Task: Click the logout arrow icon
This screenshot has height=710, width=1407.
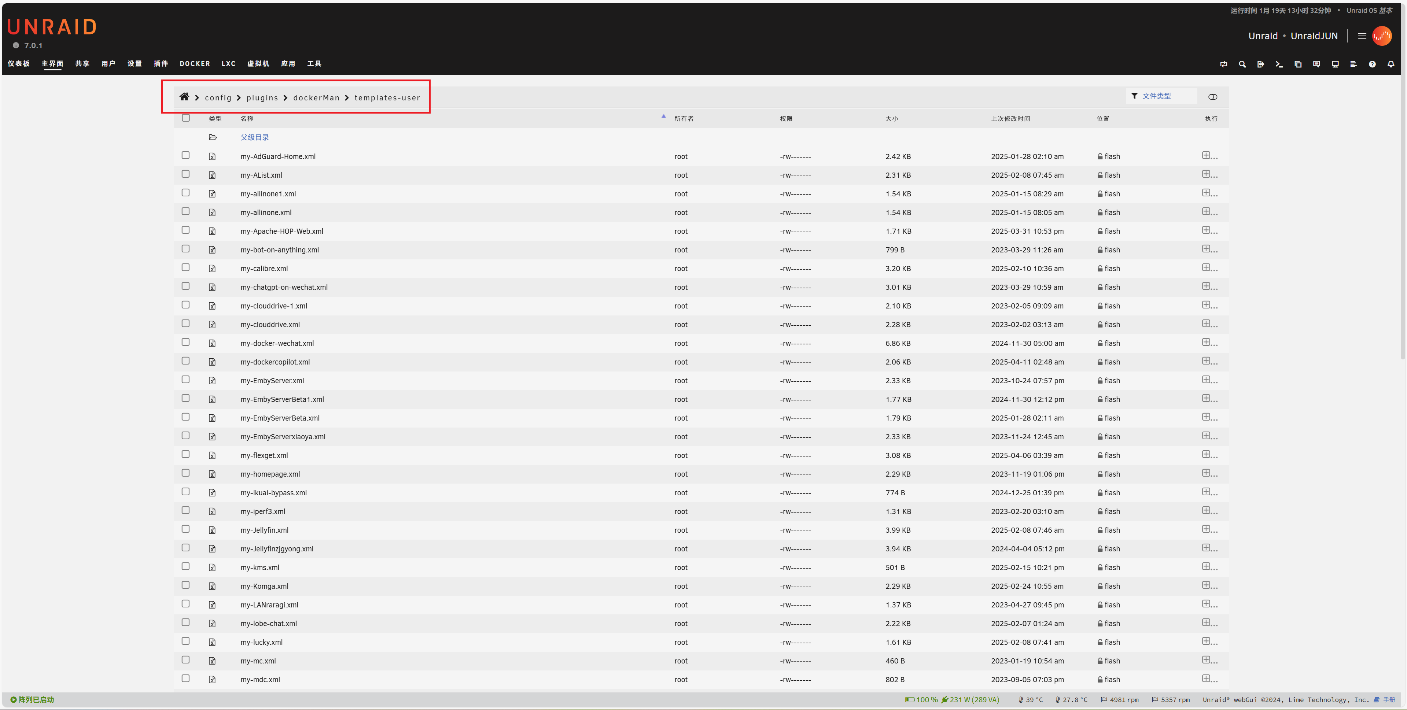Action: (x=1261, y=64)
